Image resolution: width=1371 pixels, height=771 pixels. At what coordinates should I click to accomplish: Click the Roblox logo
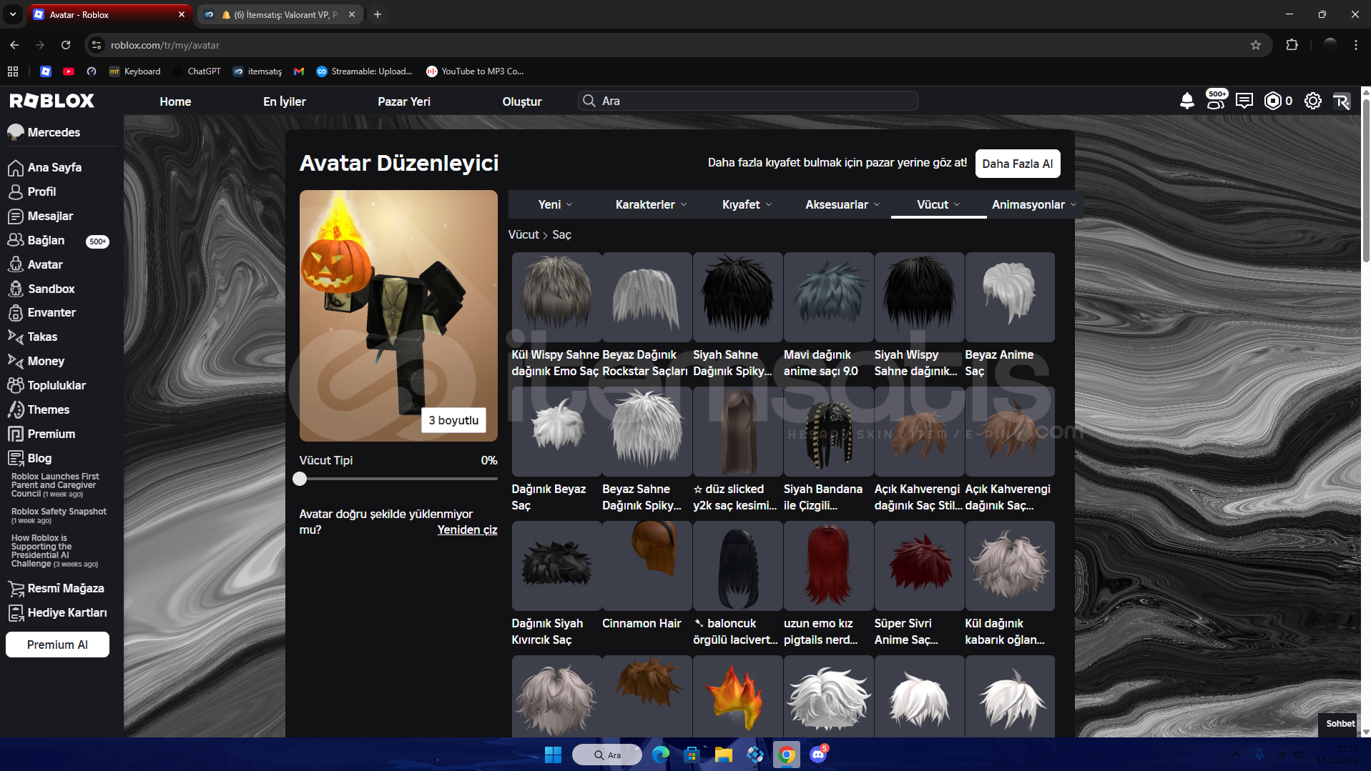click(x=52, y=101)
